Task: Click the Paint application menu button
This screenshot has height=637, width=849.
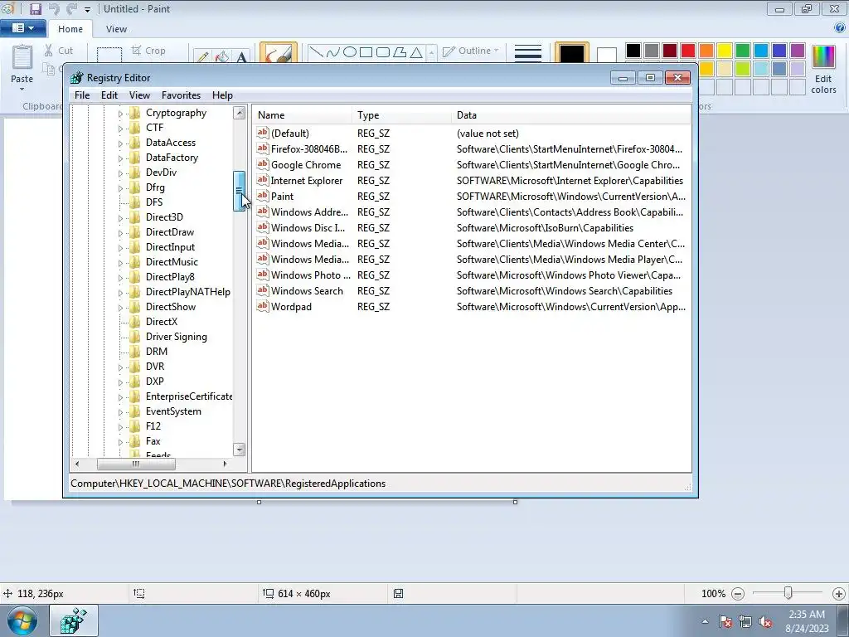Action: 22,28
